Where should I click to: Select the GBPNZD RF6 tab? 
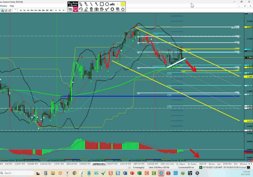click(99, 164)
